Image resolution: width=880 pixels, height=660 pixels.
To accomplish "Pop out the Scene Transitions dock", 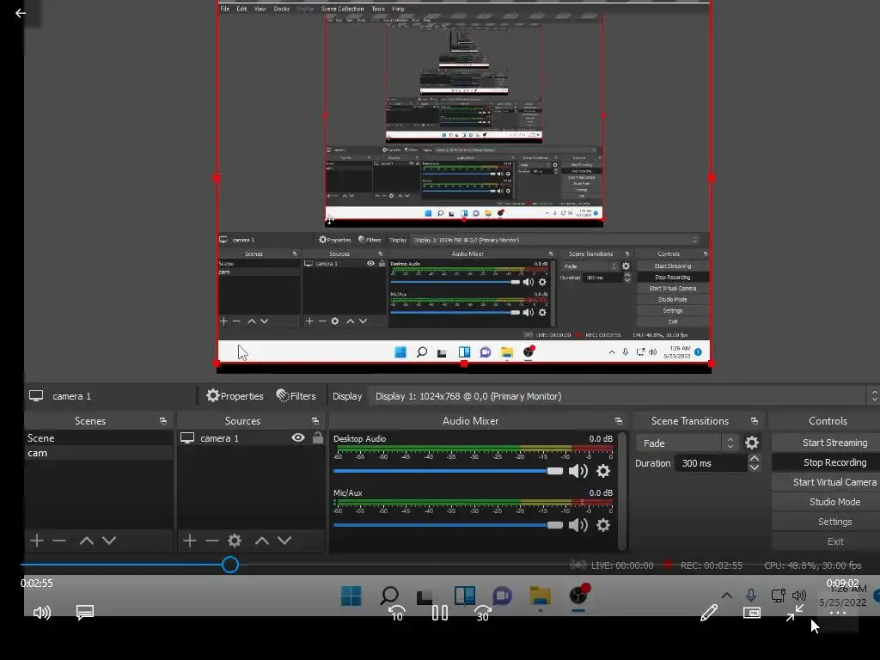I will (x=755, y=421).
